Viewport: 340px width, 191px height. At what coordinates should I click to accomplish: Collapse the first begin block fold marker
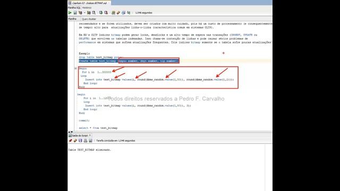pos(75,68)
